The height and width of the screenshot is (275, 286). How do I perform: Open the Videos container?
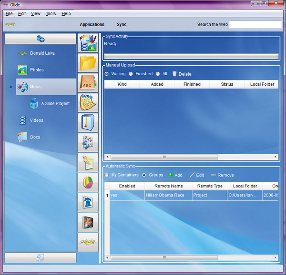(36, 120)
